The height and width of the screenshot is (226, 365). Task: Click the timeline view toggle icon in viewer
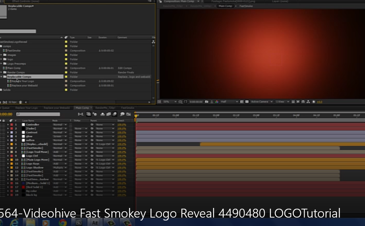point(303,102)
